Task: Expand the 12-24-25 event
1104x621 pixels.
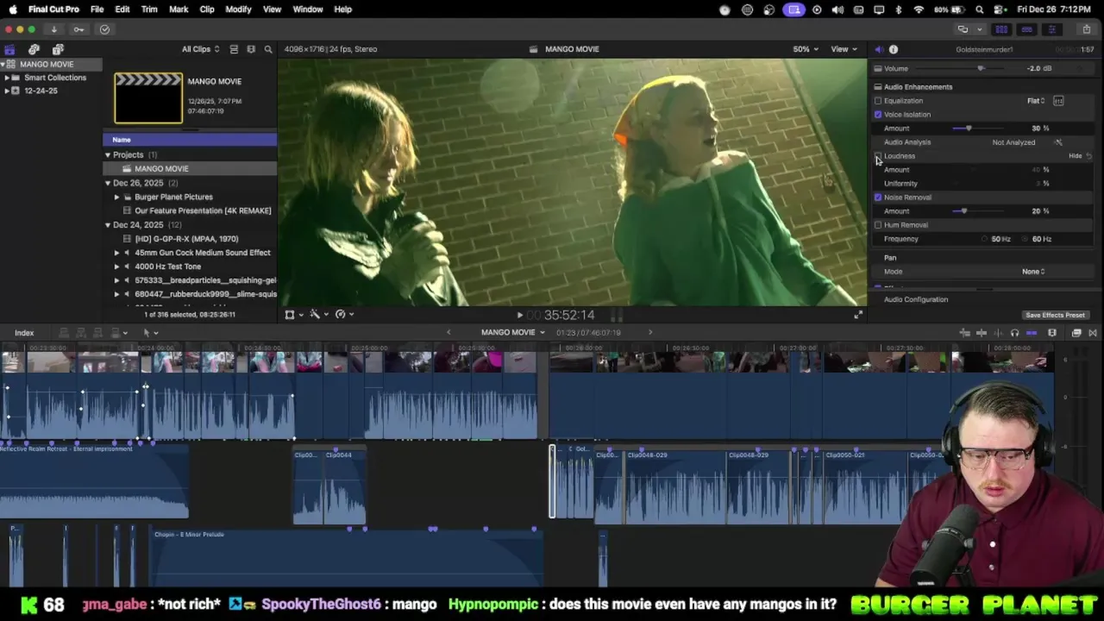Action: 7,91
